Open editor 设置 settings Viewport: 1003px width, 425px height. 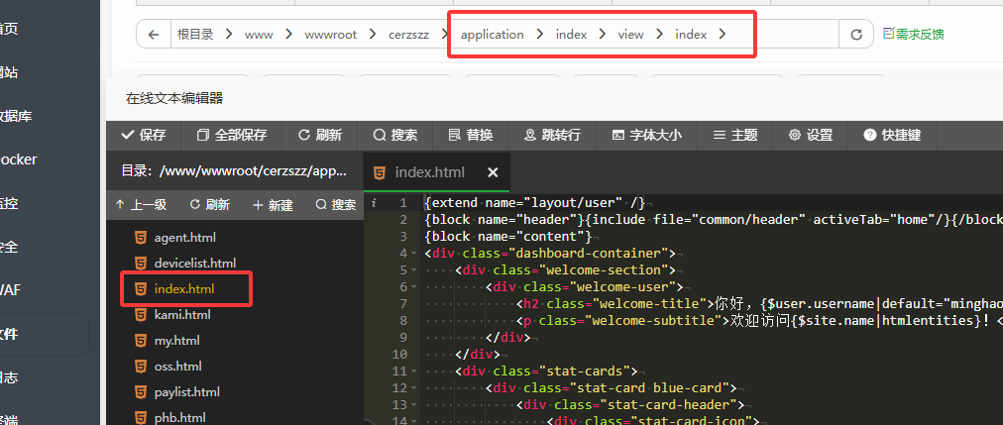pyautogui.click(x=811, y=135)
